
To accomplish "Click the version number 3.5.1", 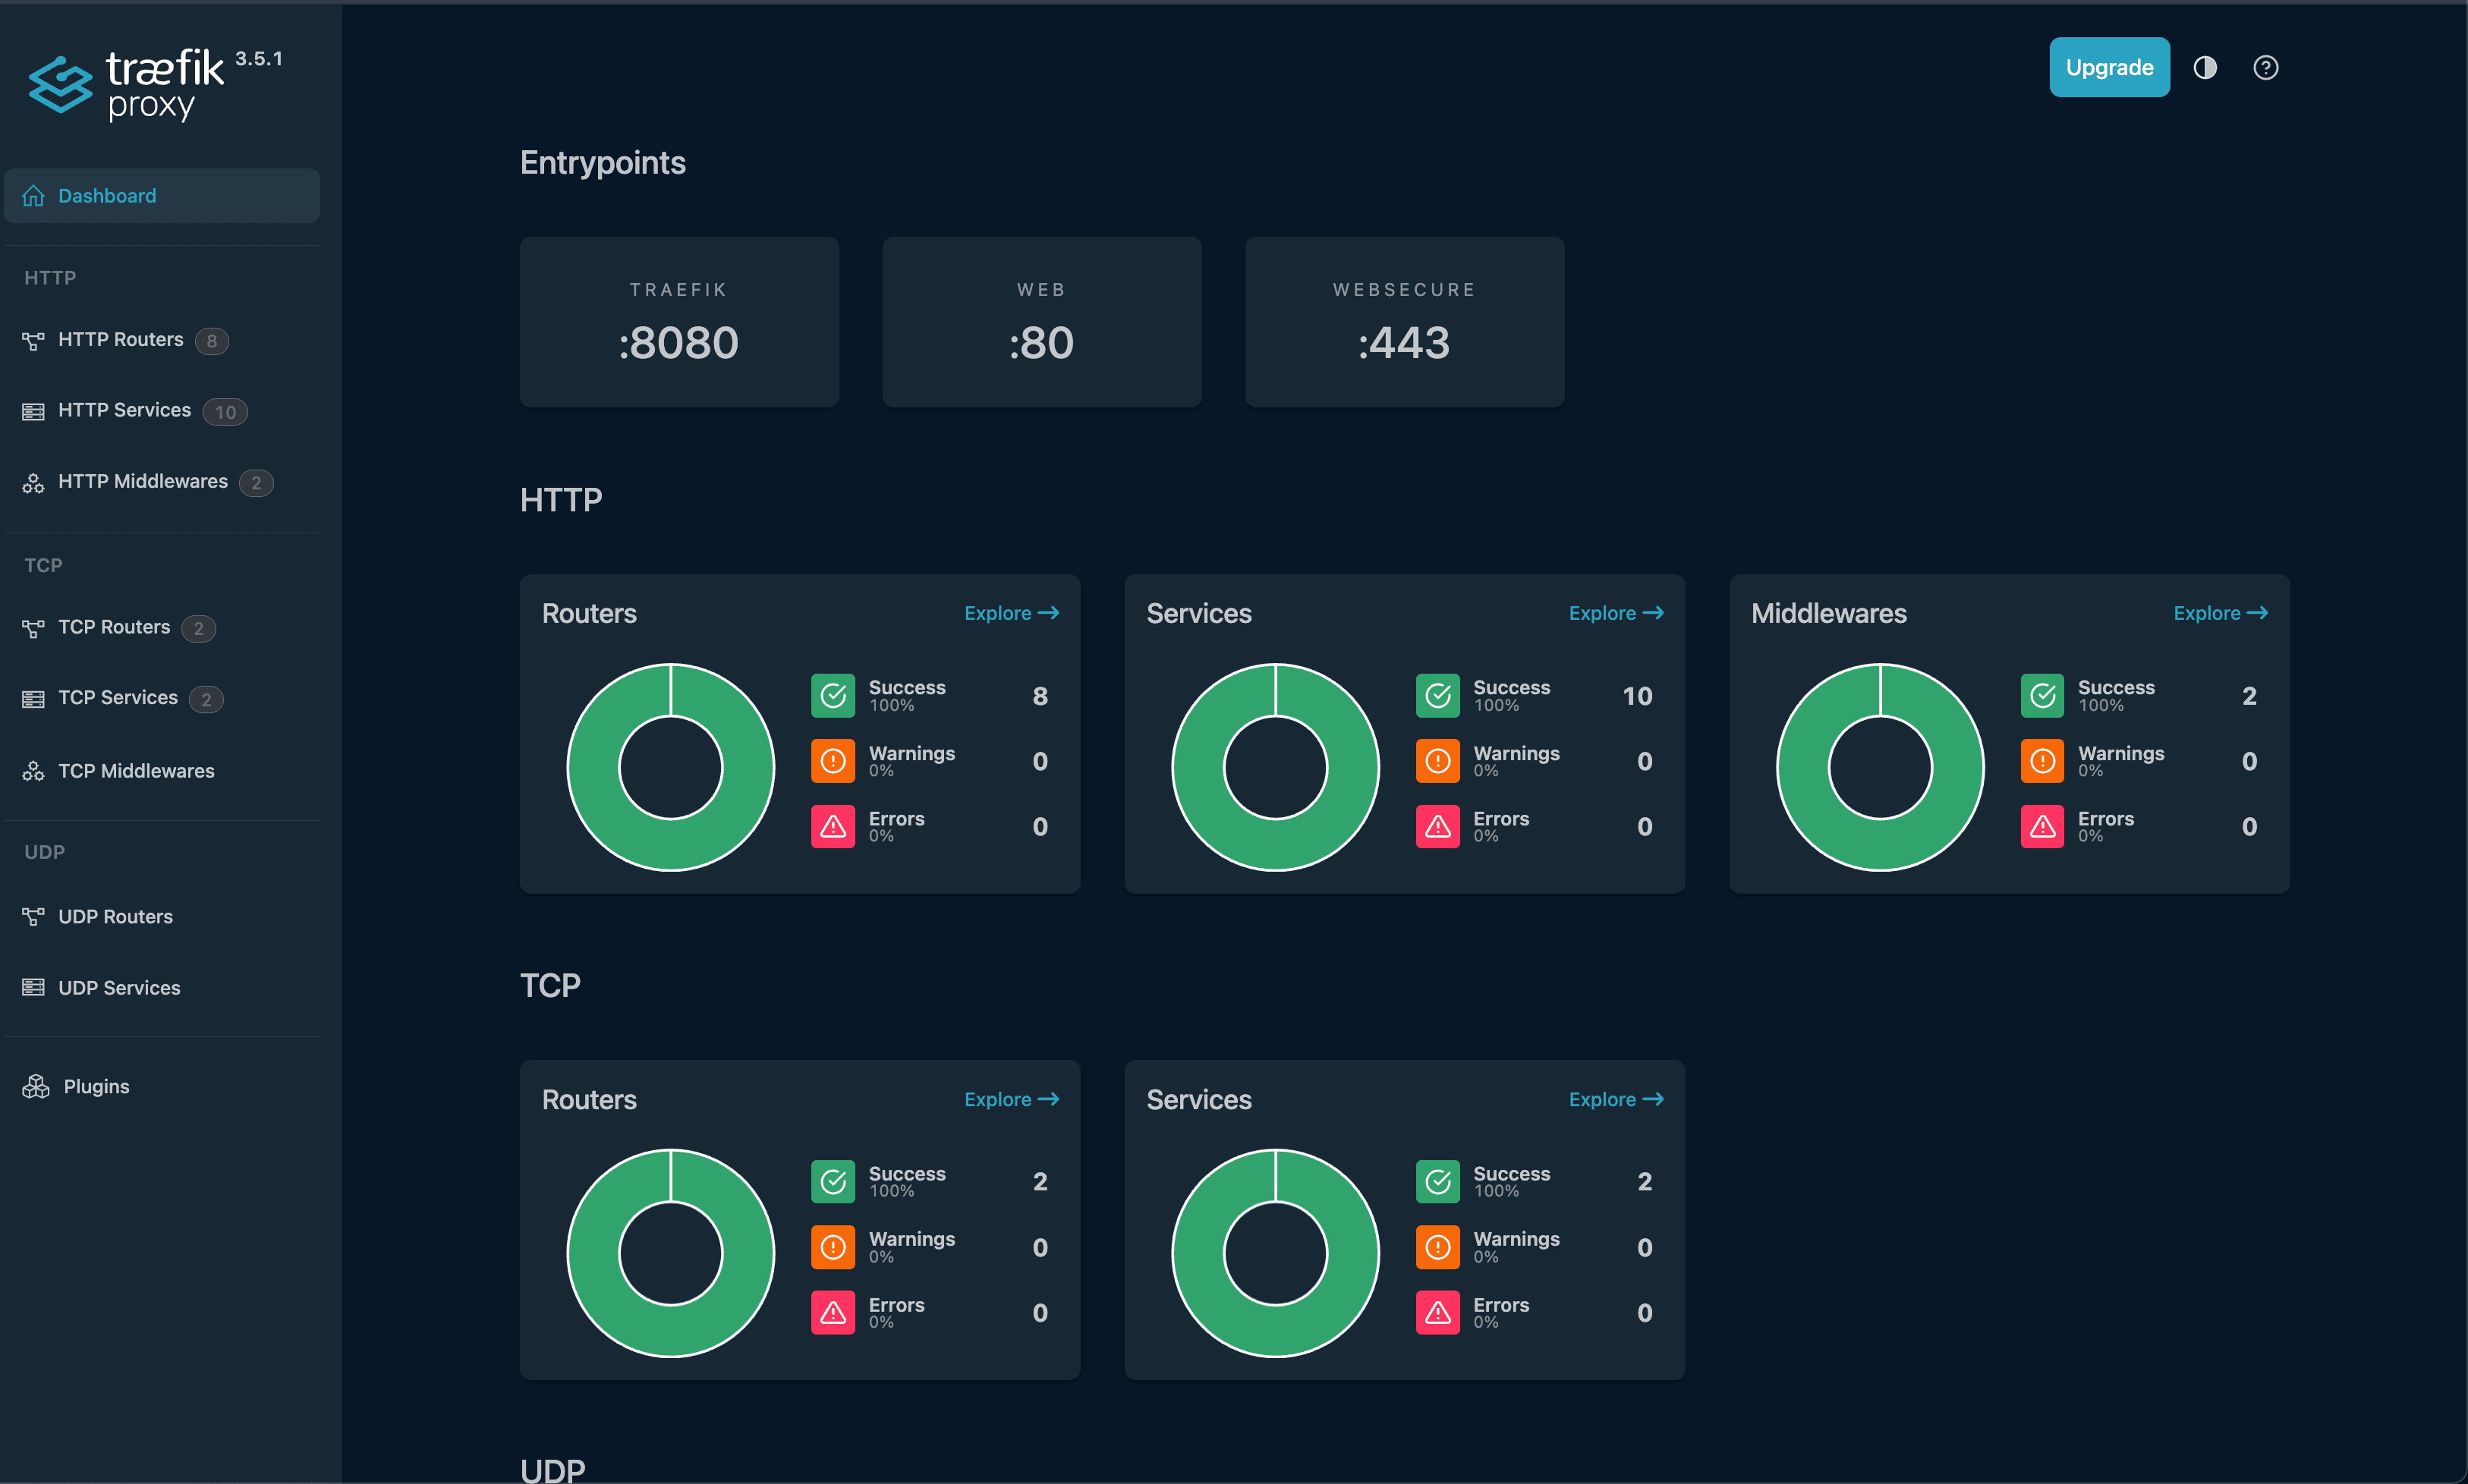I will [x=259, y=59].
